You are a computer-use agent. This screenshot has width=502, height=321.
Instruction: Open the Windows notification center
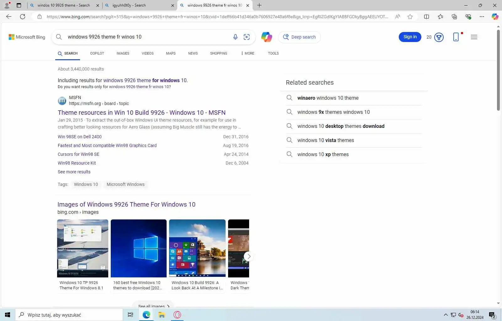492,315
